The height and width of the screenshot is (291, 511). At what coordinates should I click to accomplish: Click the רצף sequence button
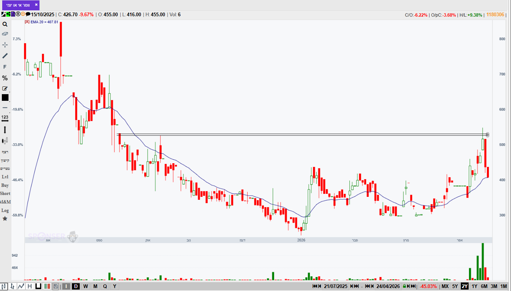[5, 152]
